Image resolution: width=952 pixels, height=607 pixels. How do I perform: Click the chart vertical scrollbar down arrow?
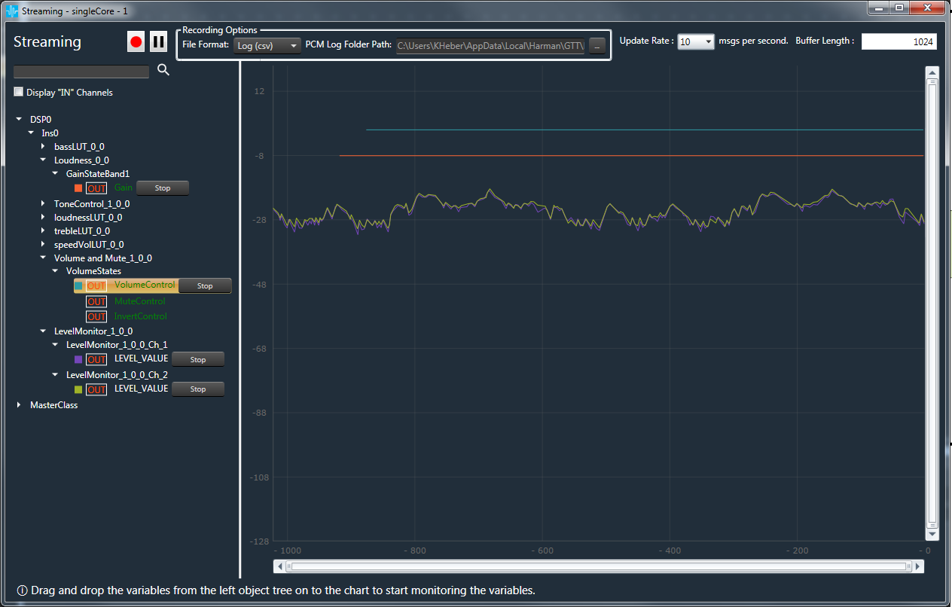(x=932, y=533)
